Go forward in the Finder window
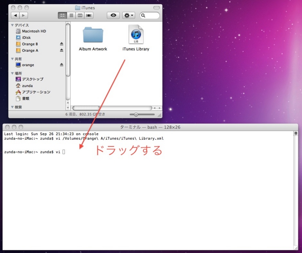The image size is (302, 253). click(23, 15)
